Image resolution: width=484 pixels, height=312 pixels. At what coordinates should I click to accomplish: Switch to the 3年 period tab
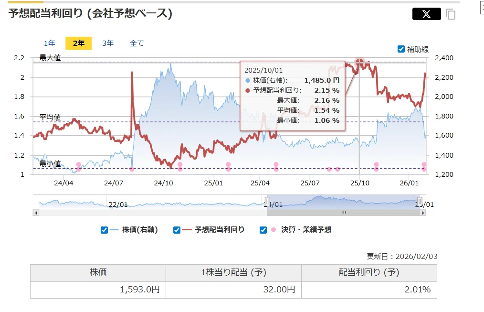[108, 43]
